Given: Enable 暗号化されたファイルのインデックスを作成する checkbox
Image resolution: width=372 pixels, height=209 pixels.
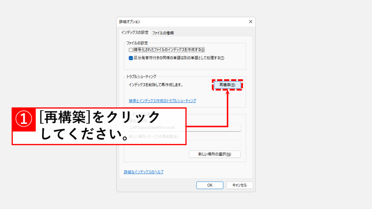Looking at the screenshot, I should click(131, 50).
